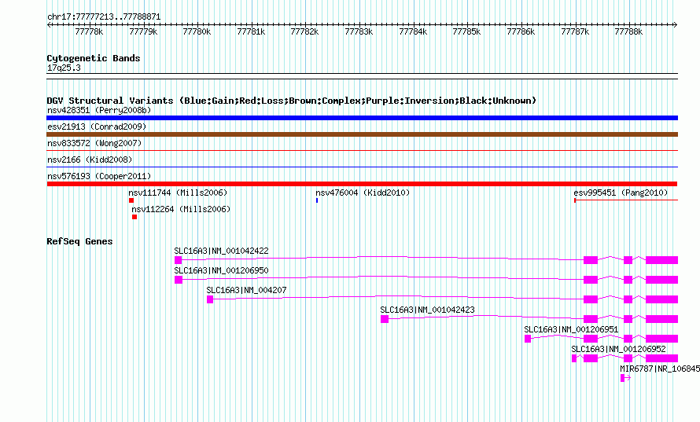This screenshot has width=700, height=422.
Task: Click the 77783k position on the ruler
Action: 359,31
